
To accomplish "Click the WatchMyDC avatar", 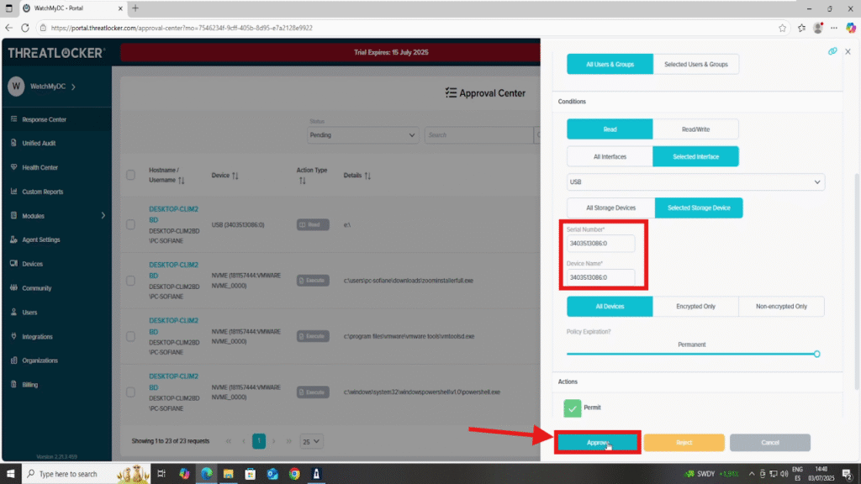I will [16, 87].
